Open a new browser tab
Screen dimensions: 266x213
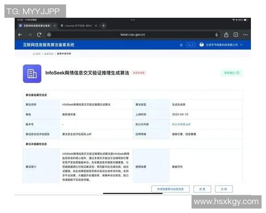tap(103, 26)
